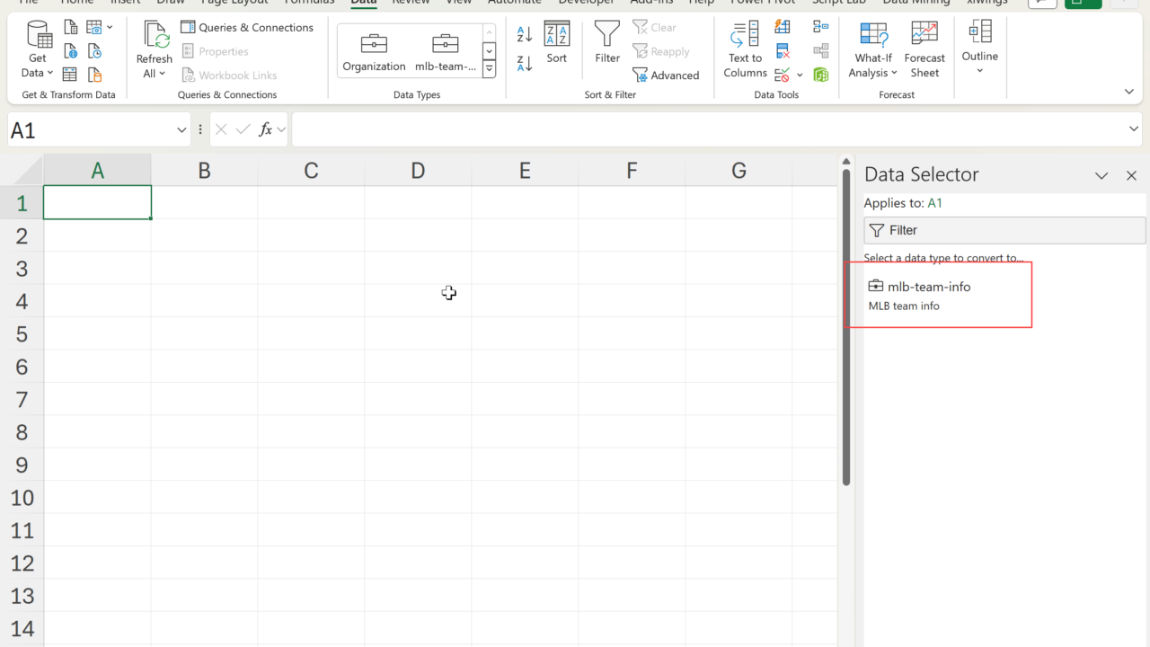Viewport: 1150px width, 647px height.
Task: Select the Organization data type
Action: [374, 50]
